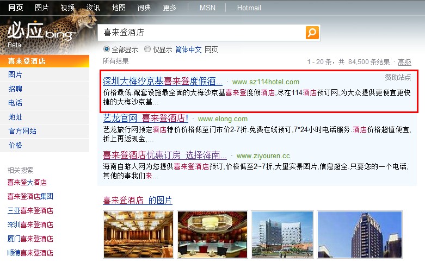Image resolution: width=425 pixels, height=262 pixels.
Task: Select the 全部显示 radio button
Action: pyautogui.click(x=107, y=49)
